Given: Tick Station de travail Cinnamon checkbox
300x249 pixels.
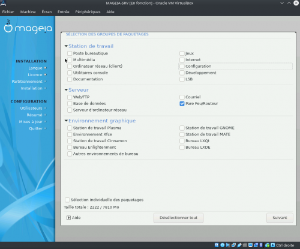Looking at the screenshot, I should tap(70, 141).
